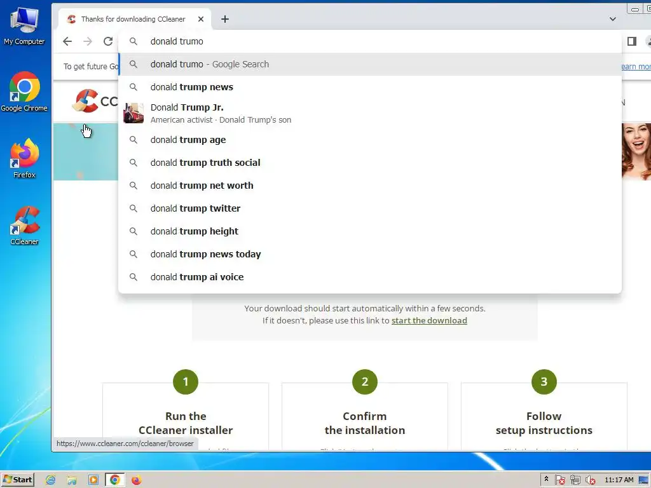Go back with the browser back arrow

67,41
